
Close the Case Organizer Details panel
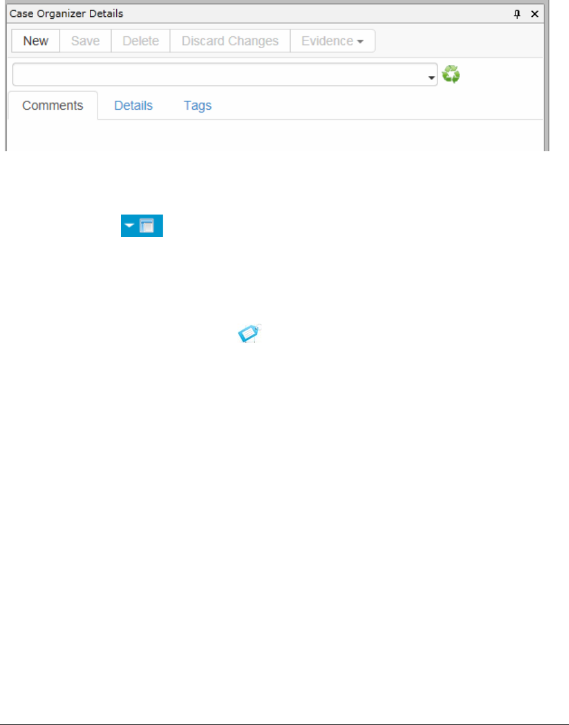[x=534, y=14]
